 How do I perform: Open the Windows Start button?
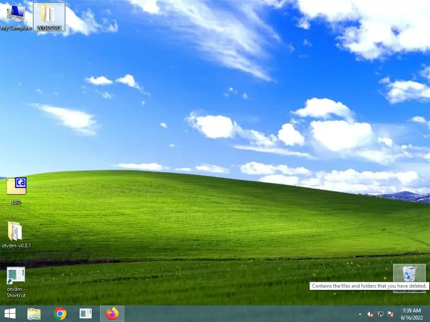[x=10, y=314]
